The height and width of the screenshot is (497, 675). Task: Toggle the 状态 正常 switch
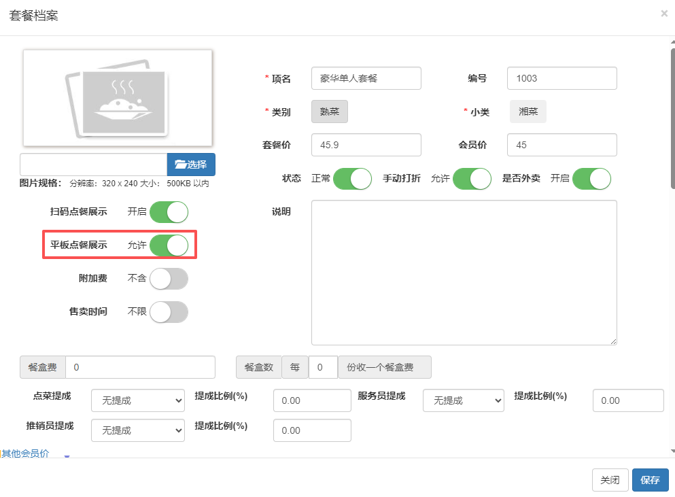pos(352,179)
